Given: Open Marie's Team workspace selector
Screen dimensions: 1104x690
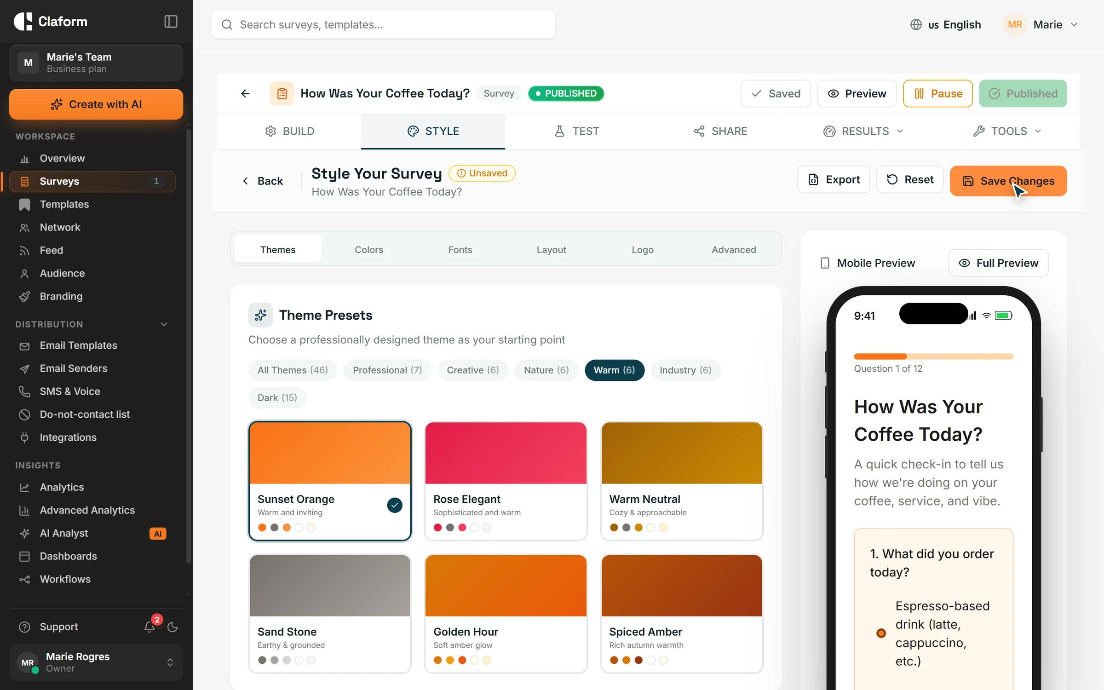Looking at the screenshot, I should pyautogui.click(x=96, y=63).
